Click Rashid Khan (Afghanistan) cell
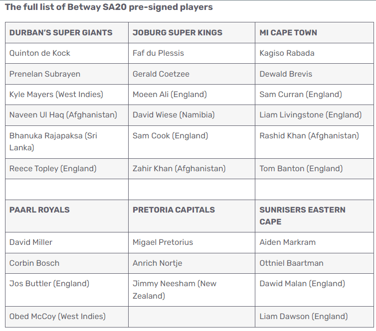The height and width of the screenshot is (331, 376). (x=314, y=142)
